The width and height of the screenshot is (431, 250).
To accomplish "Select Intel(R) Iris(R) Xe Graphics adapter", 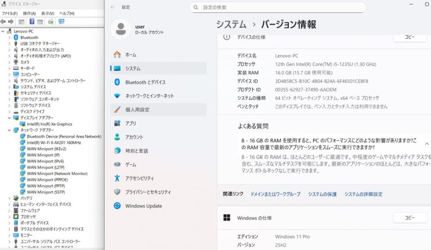I will click(49, 124).
